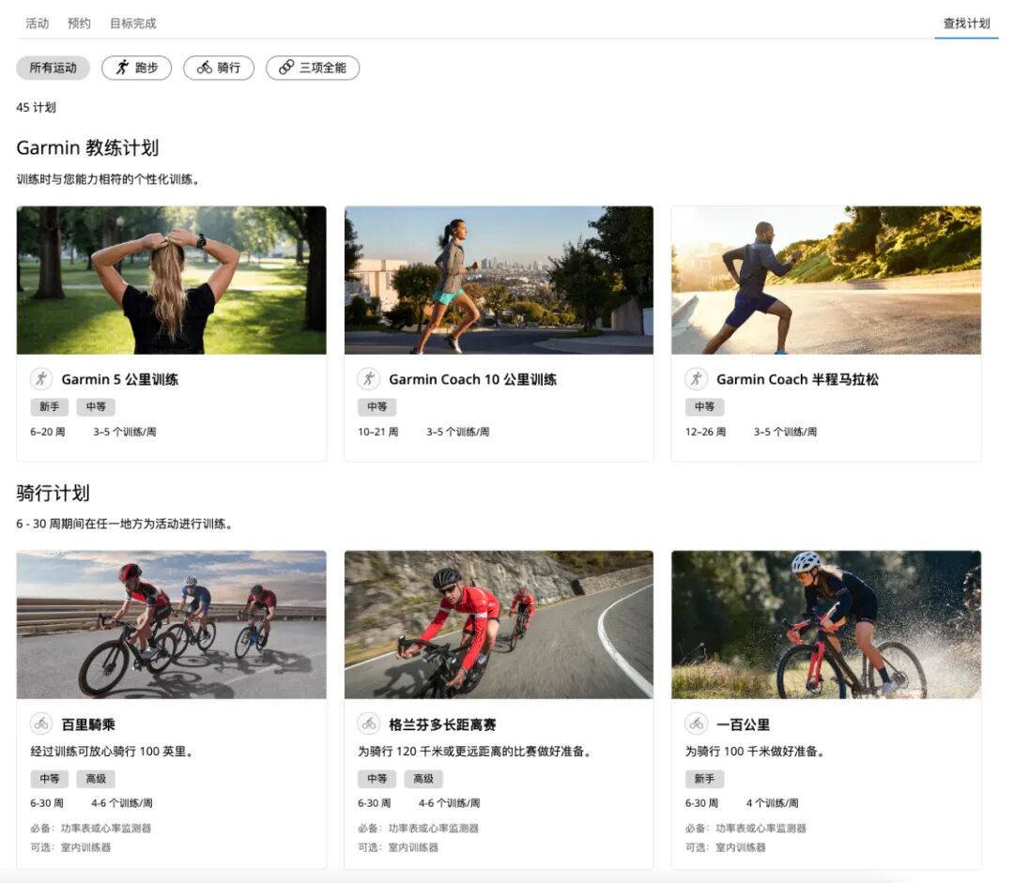This screenshot has height=883, width=1014.
Task: Click the 半程马拉松 runner photo
Action: tap(826, 280)
